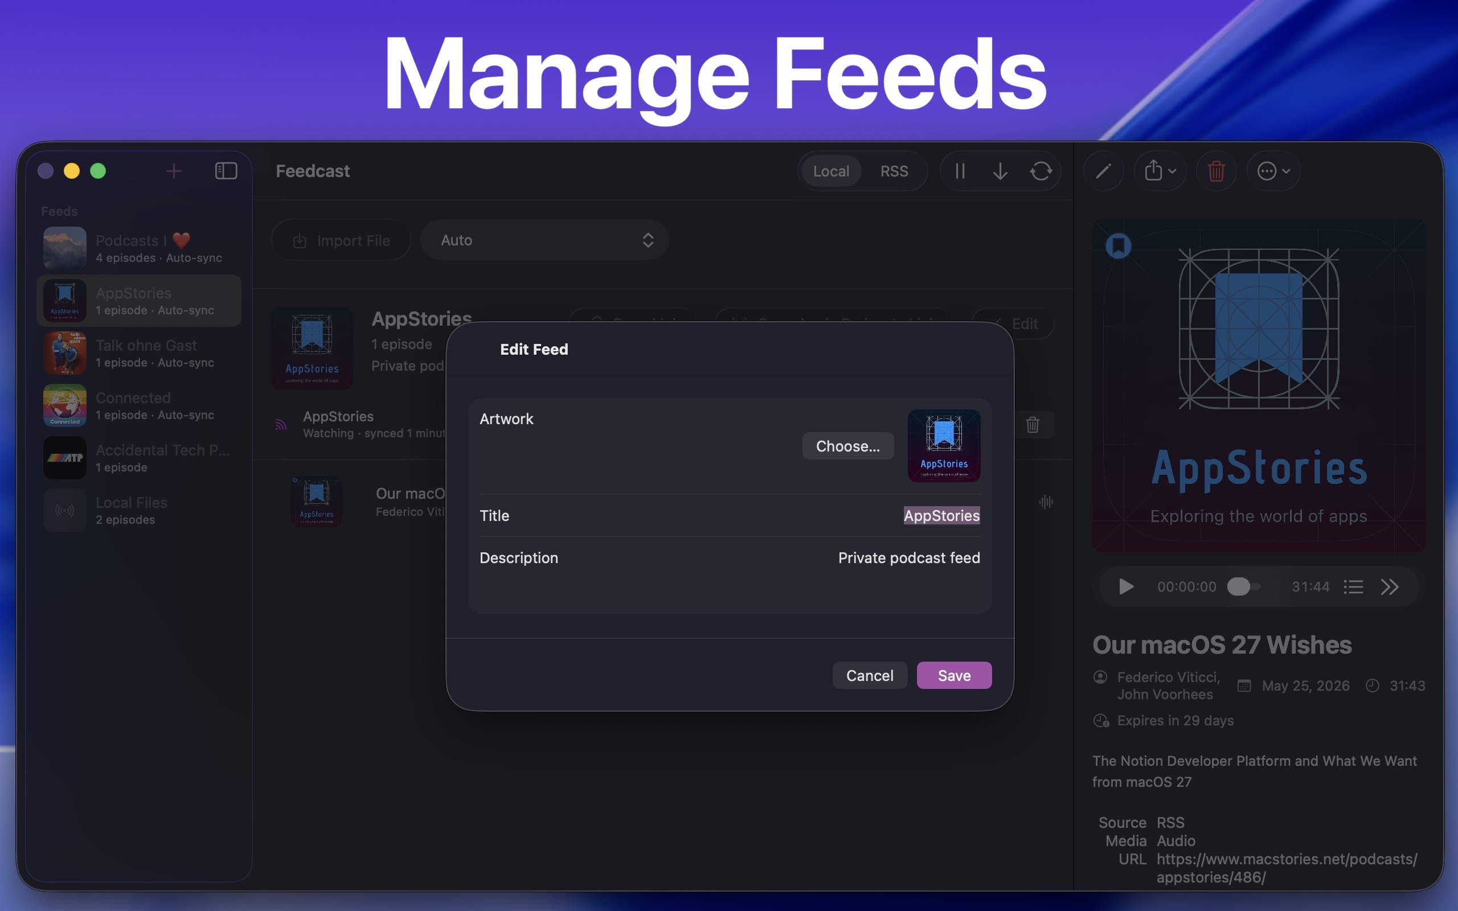1458x911 pixels.
Task: Select the Connected feed
Action: pos(139,405)
